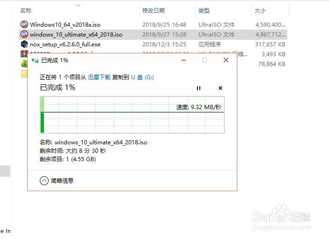Select file name nox_setup_v6.2.6.0_full.exe
Screen dimensions: 329x239
(x=65, y=45)
